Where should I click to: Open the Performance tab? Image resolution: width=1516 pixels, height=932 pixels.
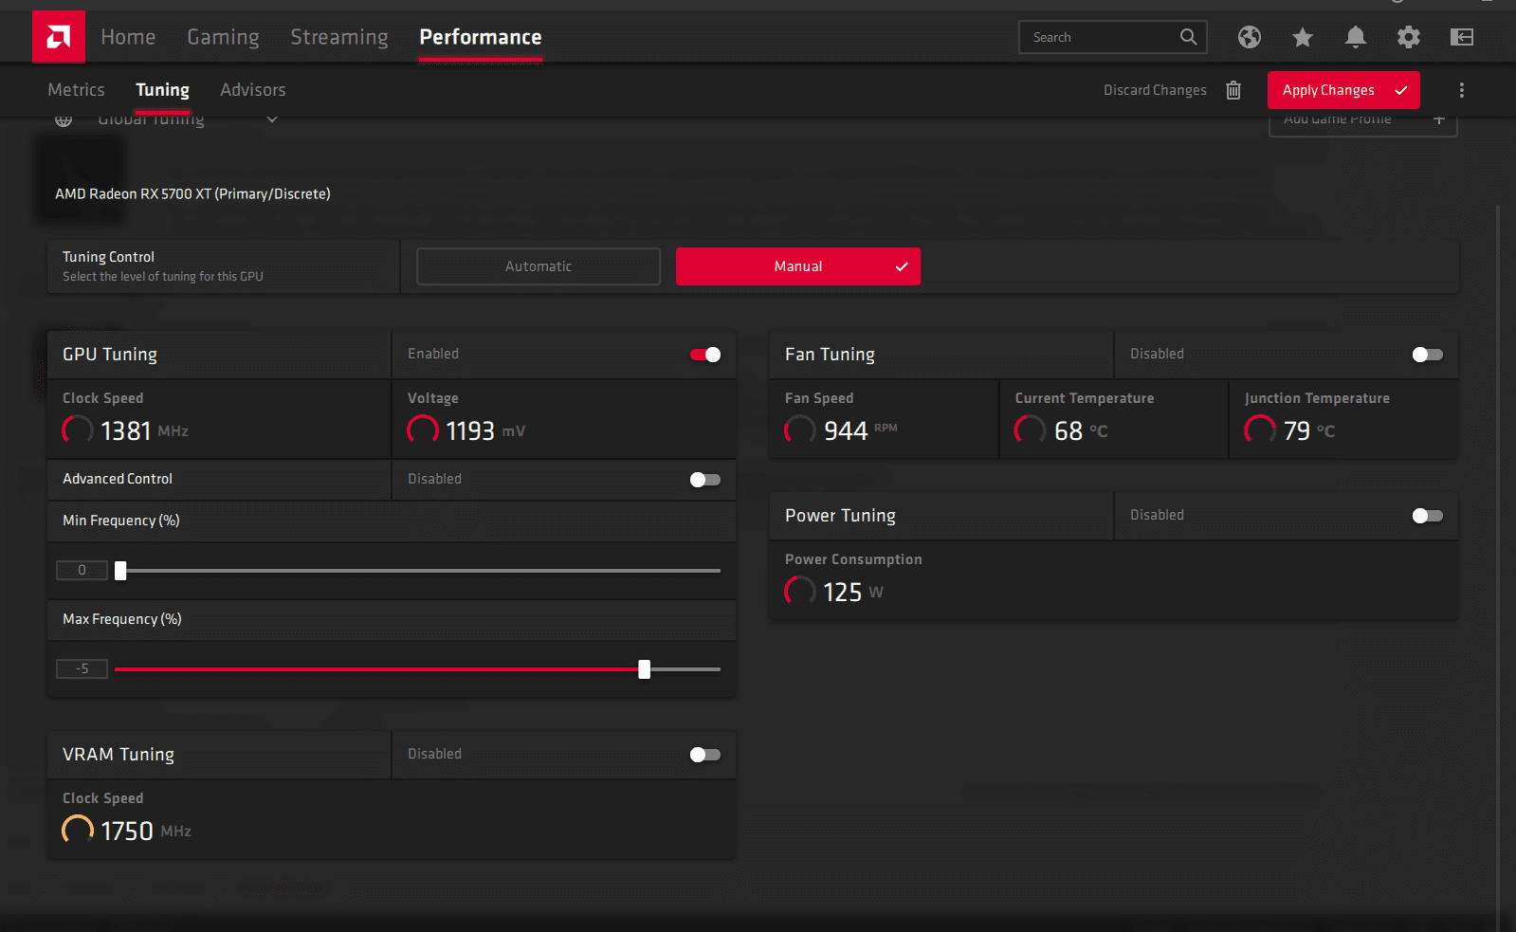[481, 37]
